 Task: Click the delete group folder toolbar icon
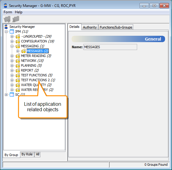16,19
